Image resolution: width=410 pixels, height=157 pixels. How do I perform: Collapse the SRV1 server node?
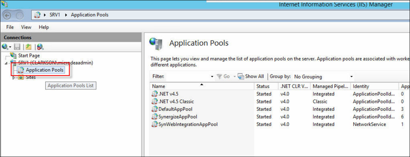(6, 63)
